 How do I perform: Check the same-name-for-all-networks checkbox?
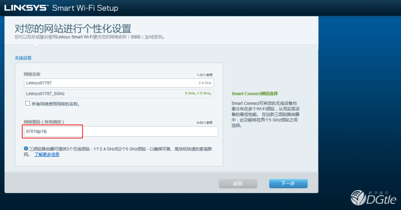[x=27, y=103]
